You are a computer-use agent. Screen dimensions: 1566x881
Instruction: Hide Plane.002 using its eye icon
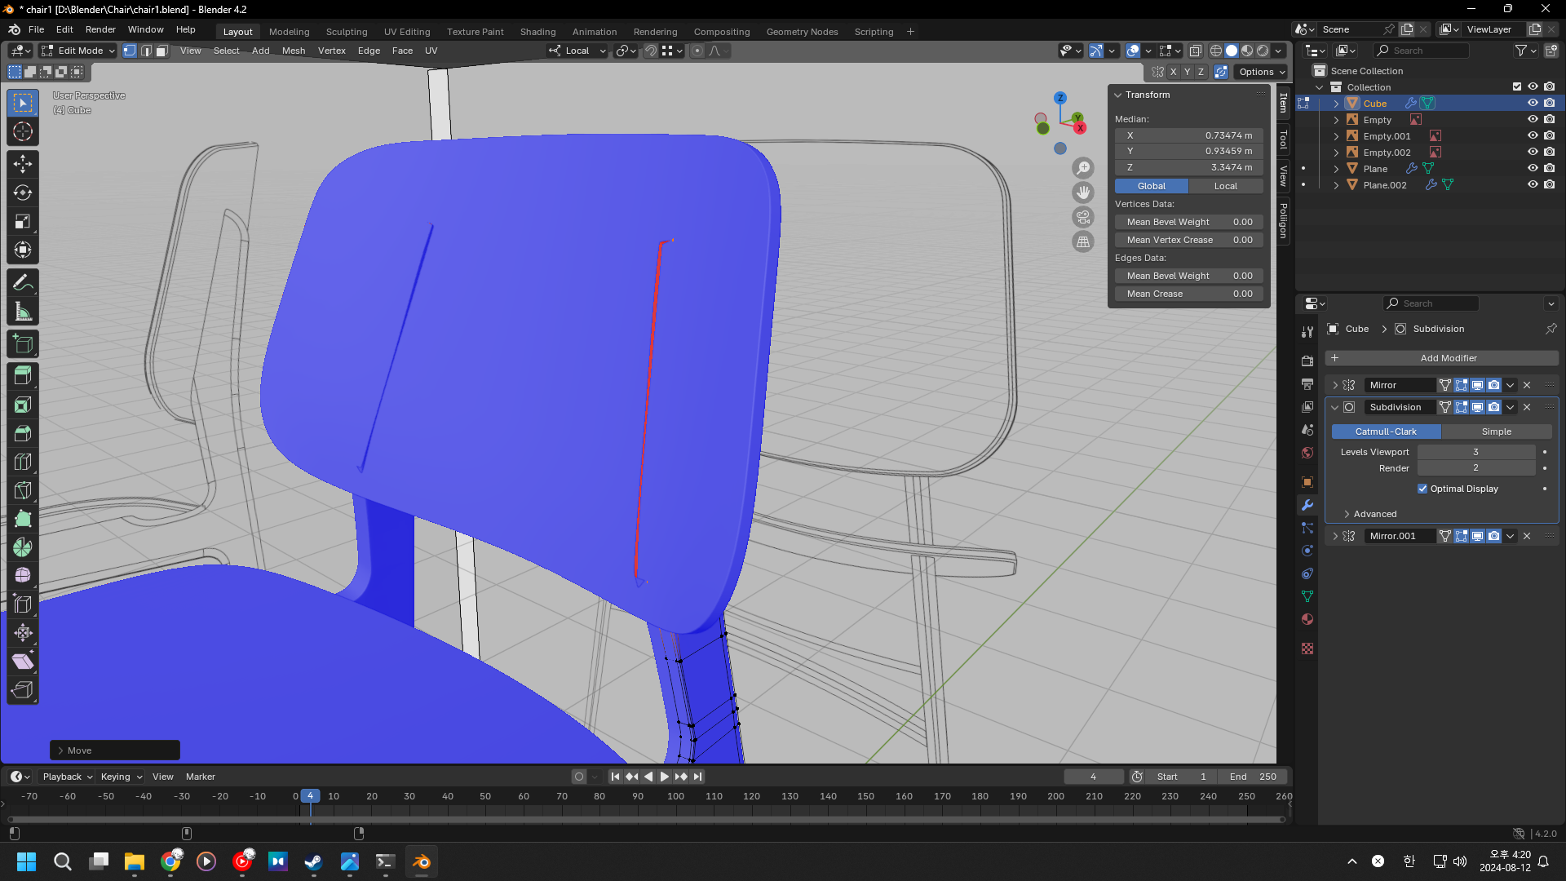tap(1533, 185)
